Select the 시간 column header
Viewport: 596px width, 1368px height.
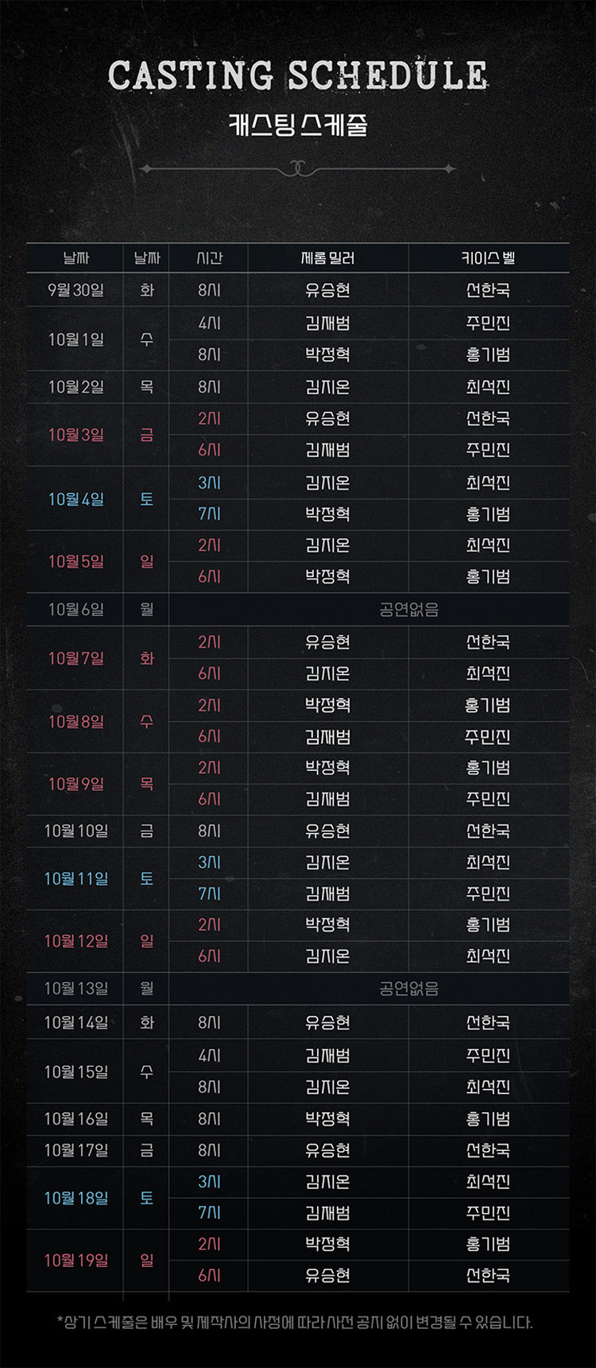209,258
